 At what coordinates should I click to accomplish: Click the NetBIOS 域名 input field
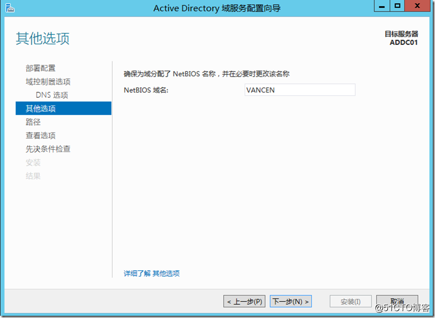[300, 90]
